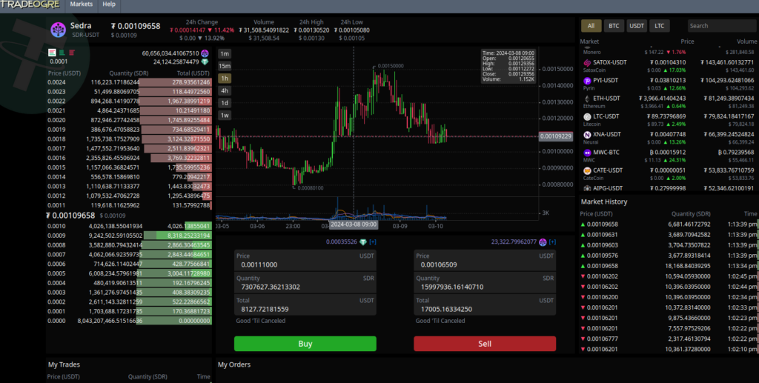Click the red Sell button
Screen dimensions: 759x383
point(485,344)
